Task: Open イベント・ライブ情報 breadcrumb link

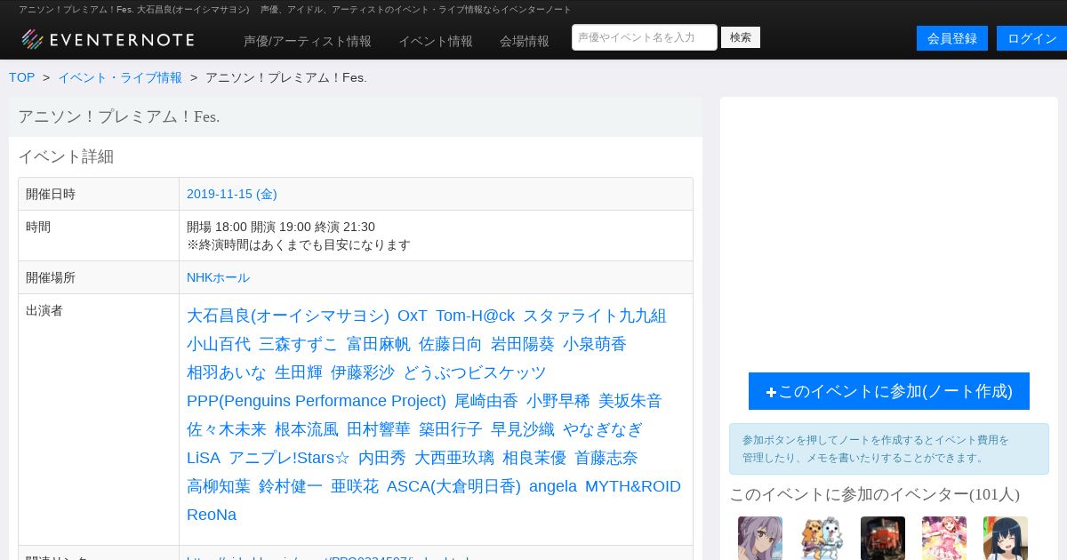Action: tap(120, 77)
